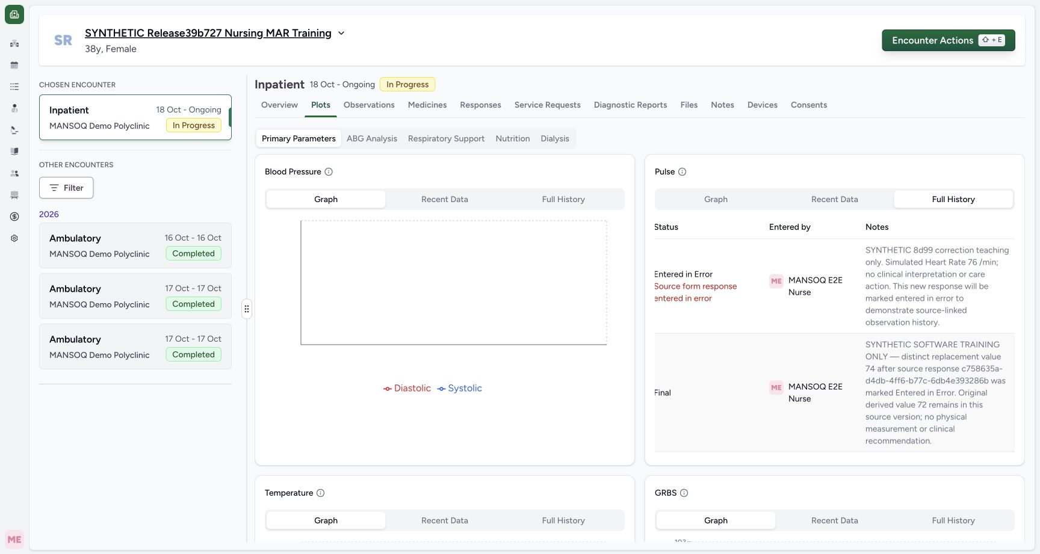
Task: Switch to Devices tab
Action: coord(763,105)
